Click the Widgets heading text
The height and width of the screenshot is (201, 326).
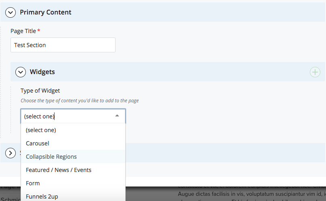pos(42,72)
